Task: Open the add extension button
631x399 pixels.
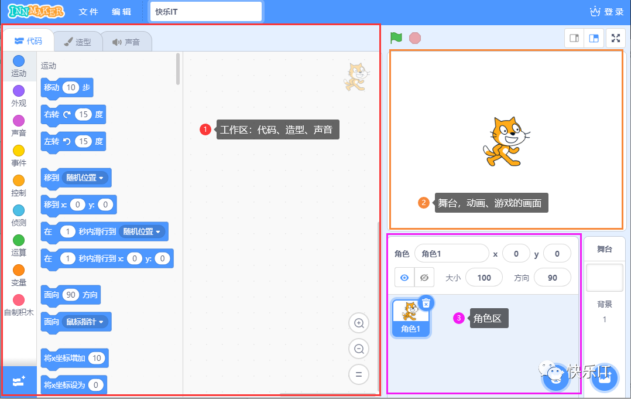Action: tap(19, 381)
